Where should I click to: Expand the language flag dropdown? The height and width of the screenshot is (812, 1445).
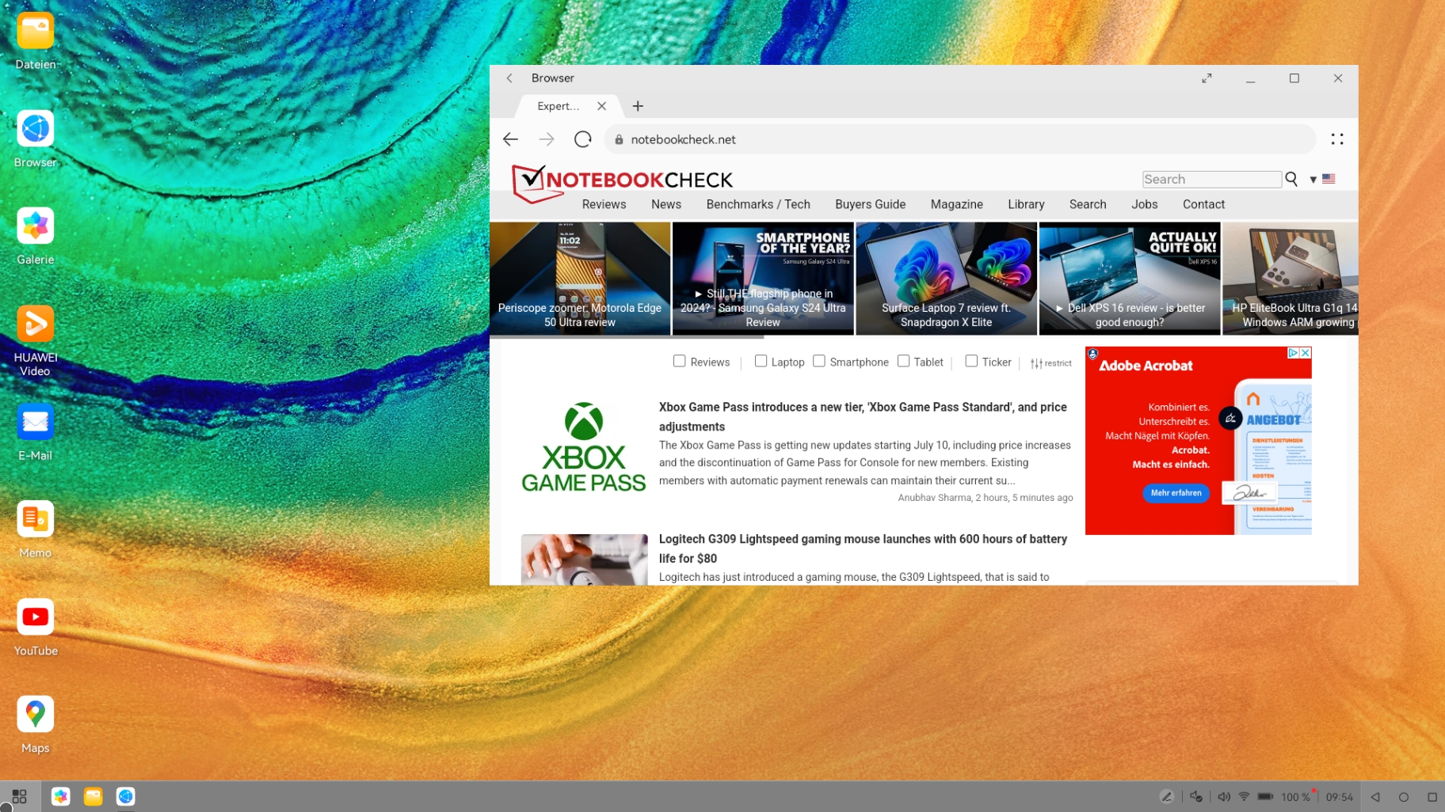[x=1322, y=180]
